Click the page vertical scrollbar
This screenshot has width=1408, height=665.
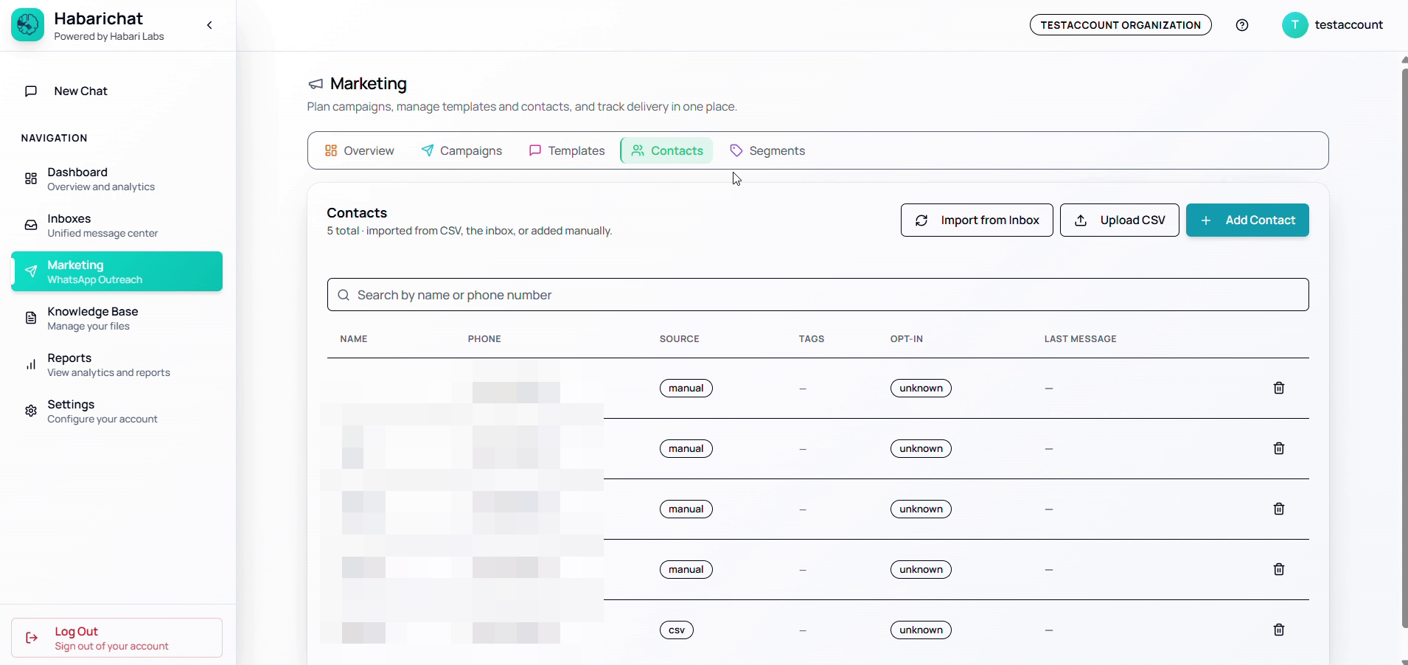(1404, 347)
